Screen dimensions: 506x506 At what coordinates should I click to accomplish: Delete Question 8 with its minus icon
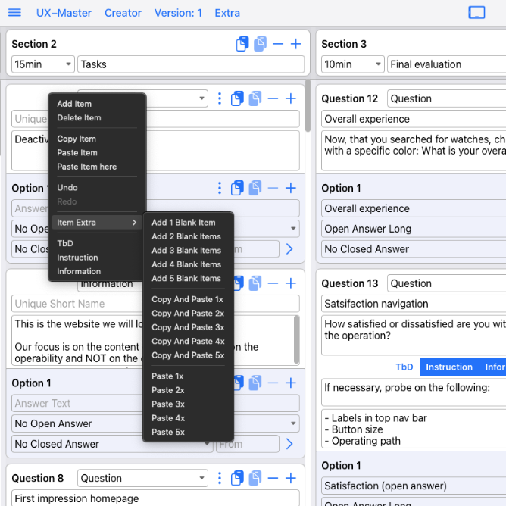click(273, 478)
